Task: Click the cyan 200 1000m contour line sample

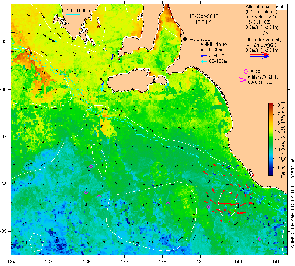Action: (x=72, y=14)
